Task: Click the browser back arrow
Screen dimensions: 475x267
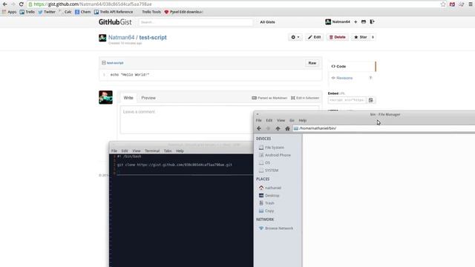Action: pos(5,4)
